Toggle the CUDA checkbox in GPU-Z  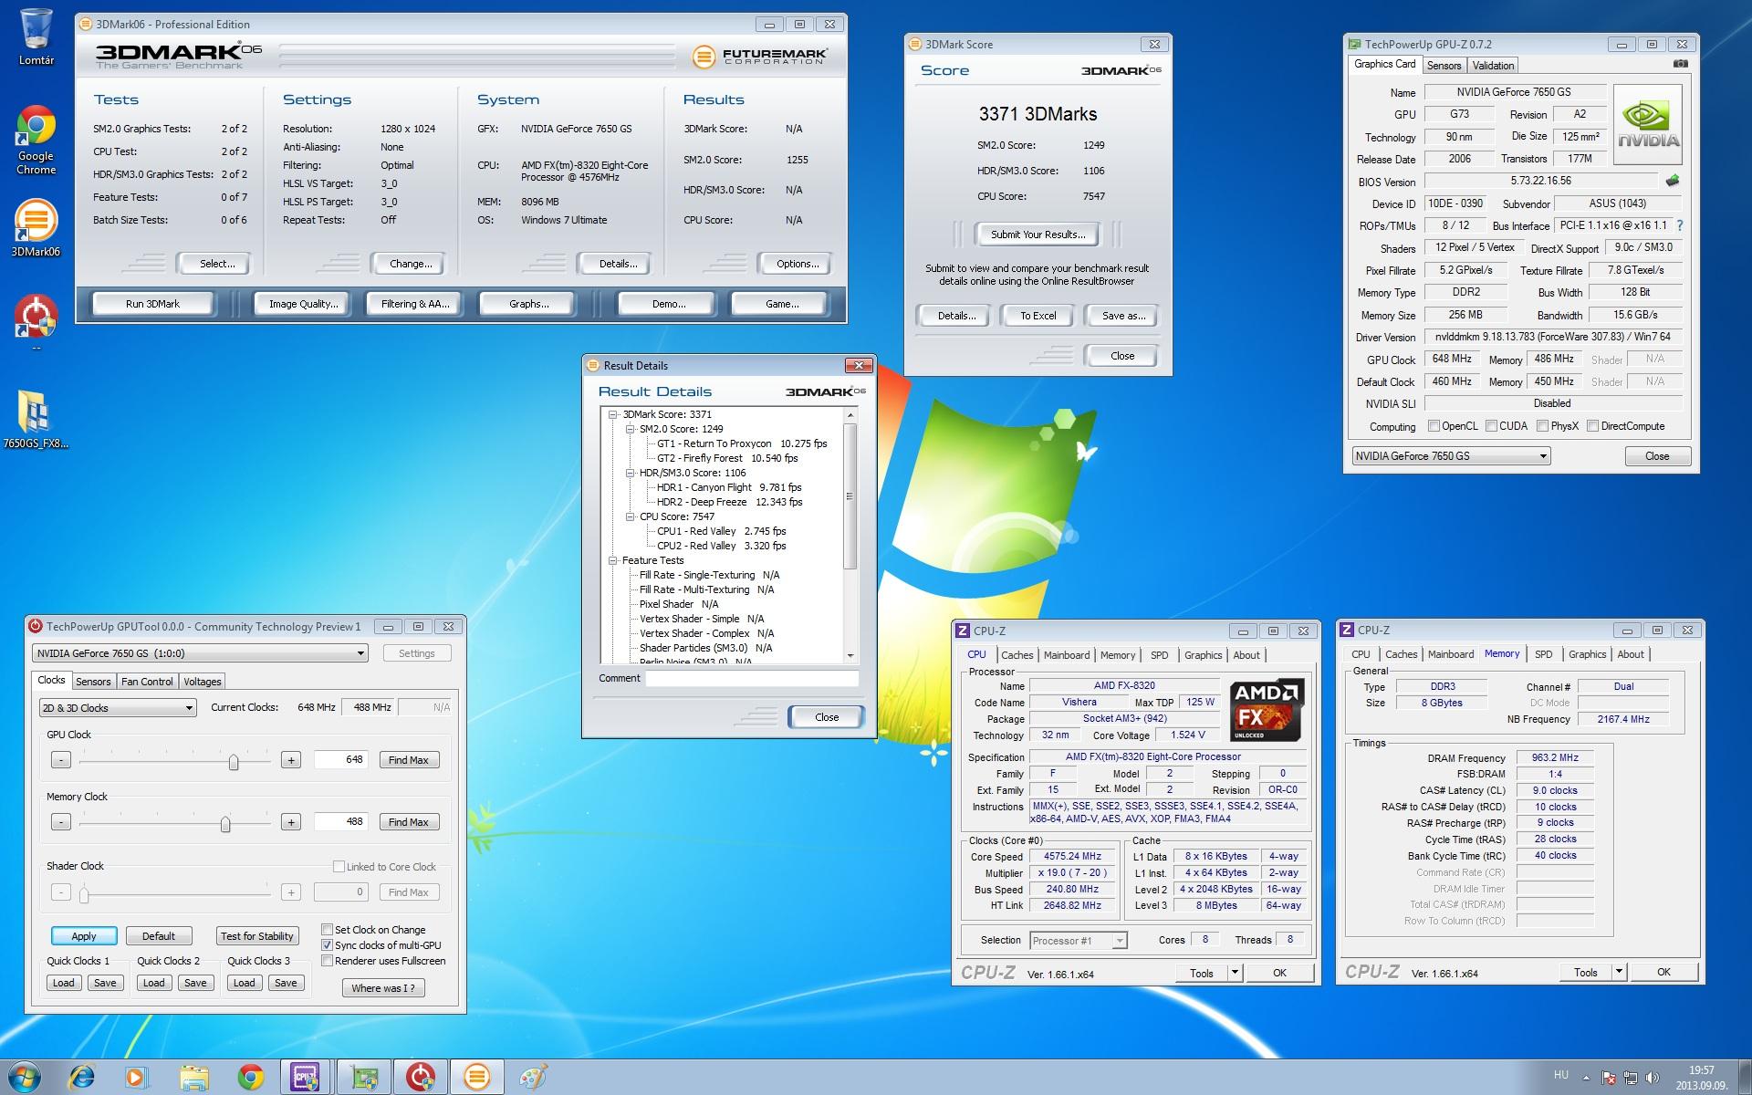pos(1491,426)
